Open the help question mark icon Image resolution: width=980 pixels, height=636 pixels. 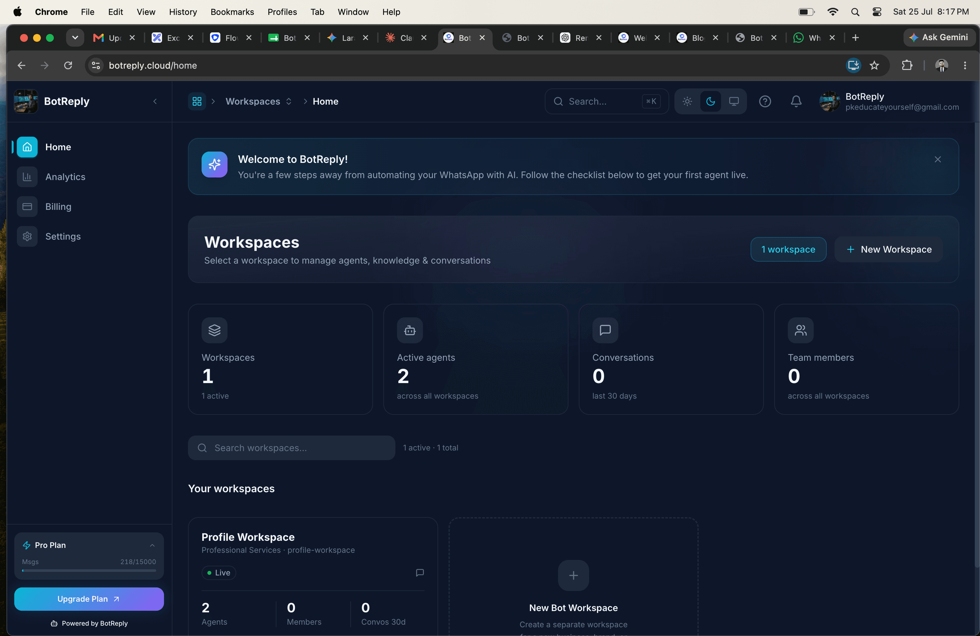[764, 101]
